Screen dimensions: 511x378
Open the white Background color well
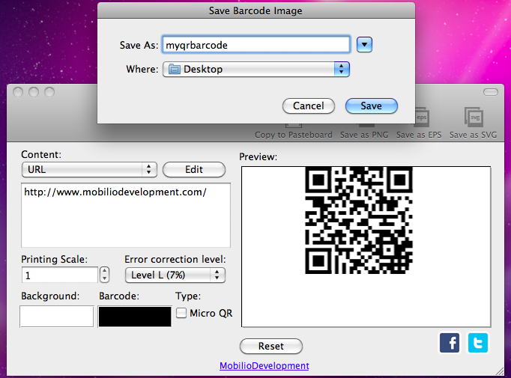[57, 316]
